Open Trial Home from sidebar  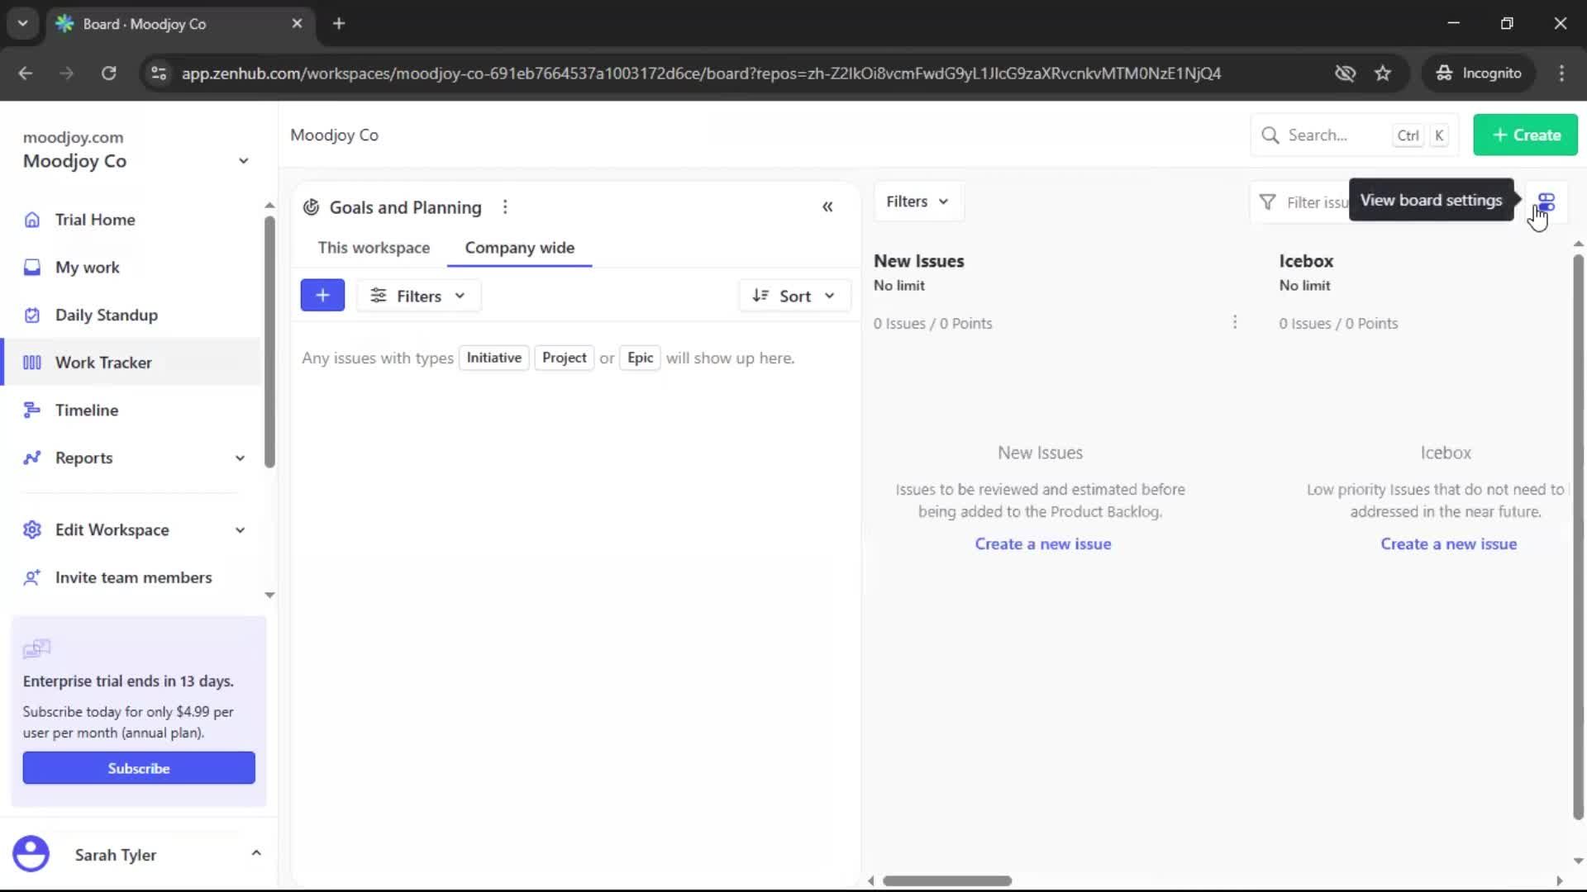94,219
